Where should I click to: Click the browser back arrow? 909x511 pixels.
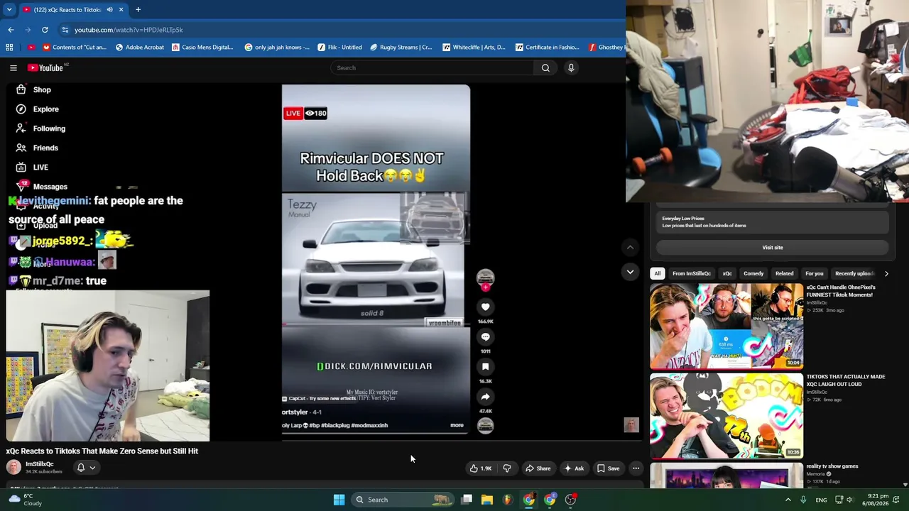point(11,30)
